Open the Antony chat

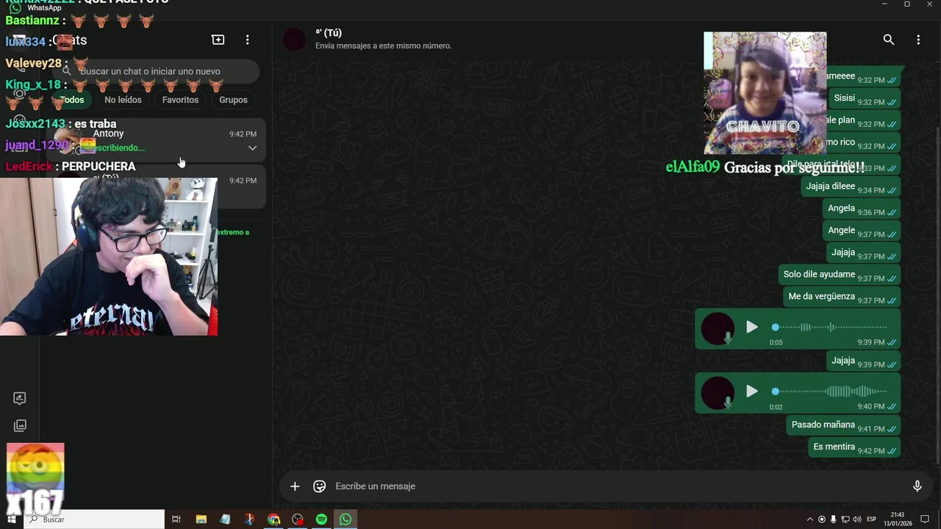pos(156,140)
